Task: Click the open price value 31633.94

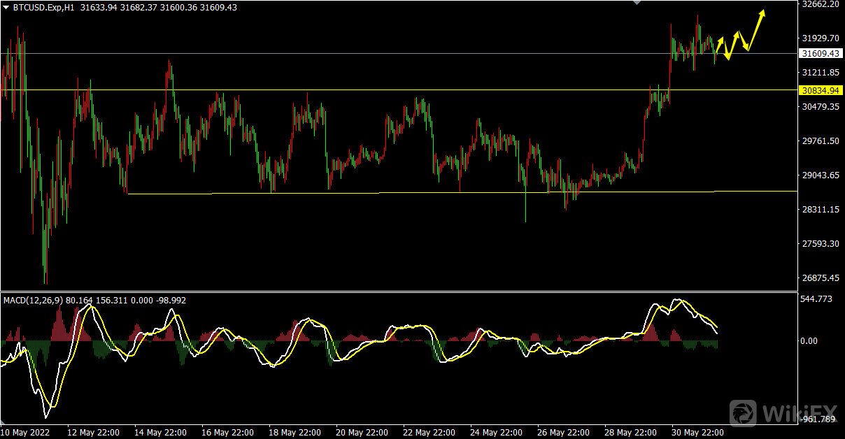Action: (x=100, y=8)
